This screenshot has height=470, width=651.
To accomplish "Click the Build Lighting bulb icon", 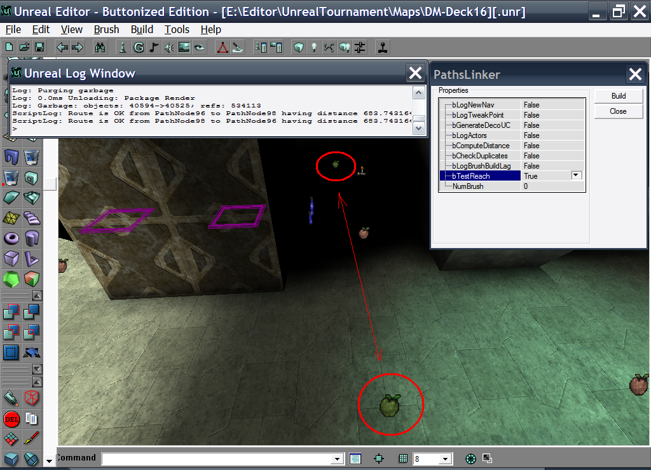I will coord(314,47).
